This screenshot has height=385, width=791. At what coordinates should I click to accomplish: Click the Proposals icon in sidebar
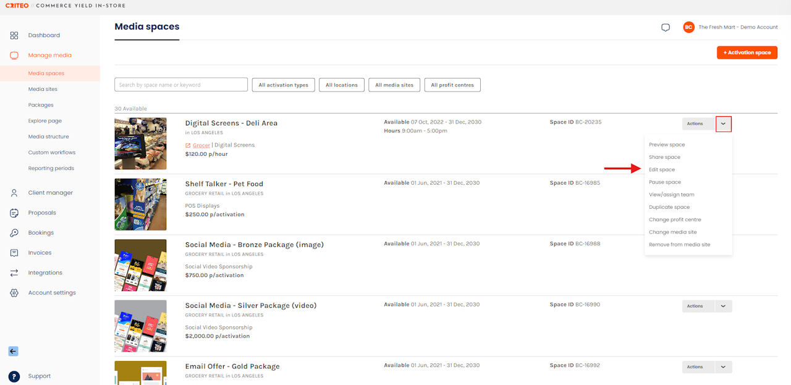(x=14, y=213)
